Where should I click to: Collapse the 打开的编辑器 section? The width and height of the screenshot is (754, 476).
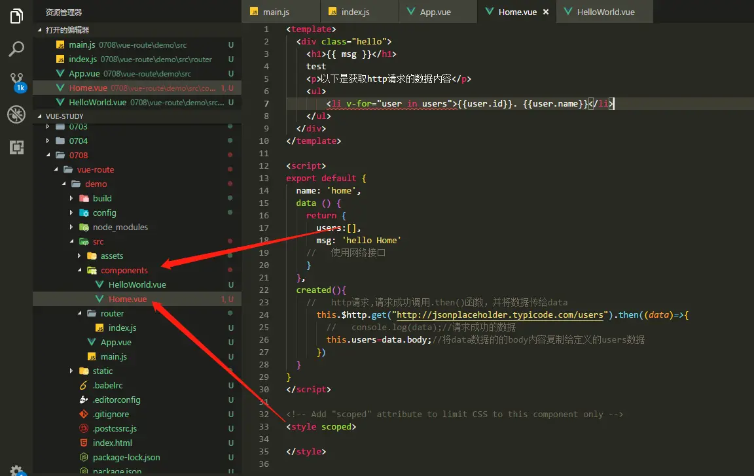point(137,30)
